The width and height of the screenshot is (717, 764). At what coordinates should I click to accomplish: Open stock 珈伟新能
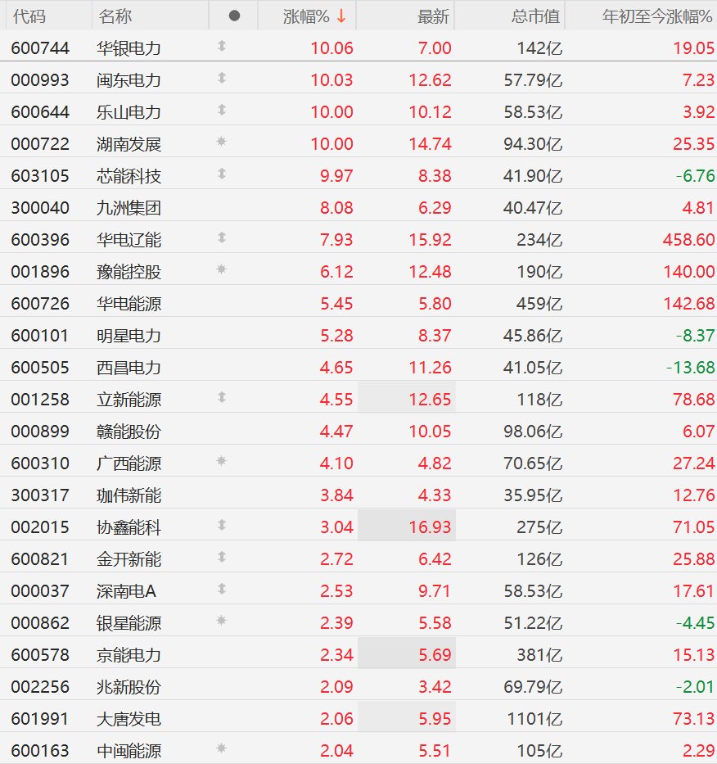tap(129, 495)
